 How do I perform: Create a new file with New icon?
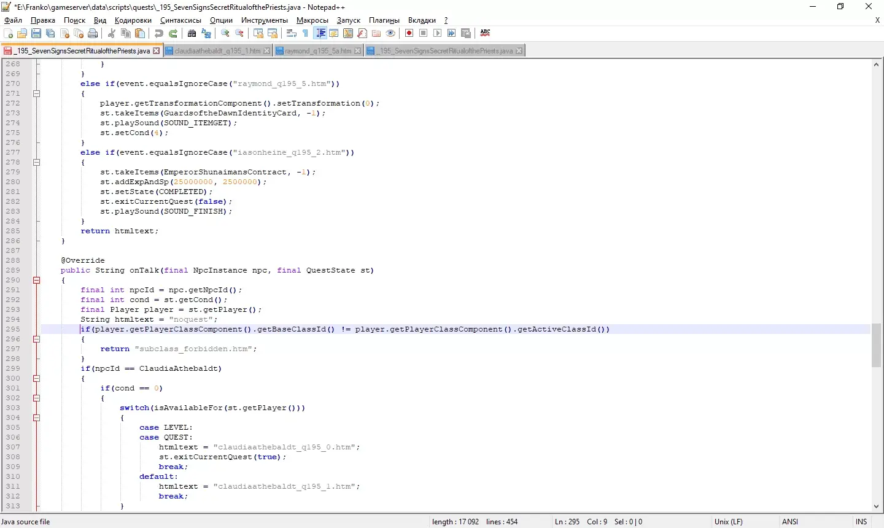point(8,33)
